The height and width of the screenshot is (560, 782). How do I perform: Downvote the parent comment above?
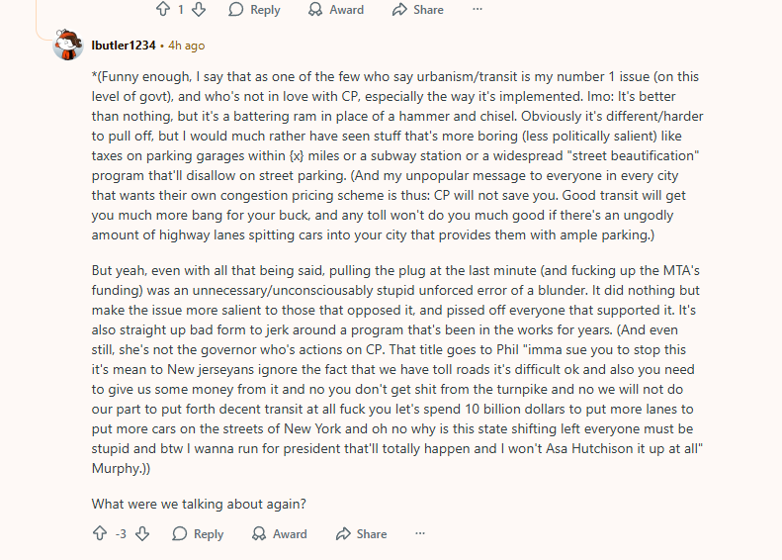point(199,9)
